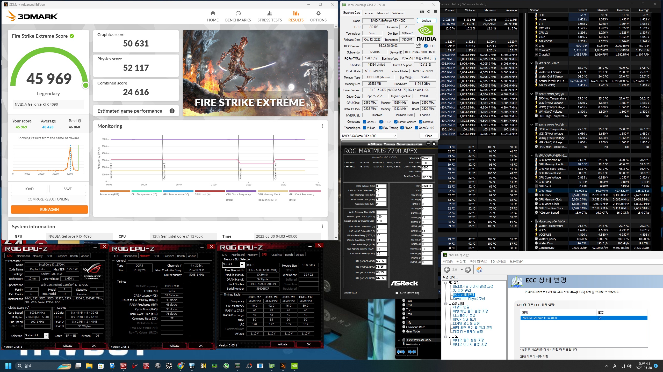This screenshot has width=663, height=372.
Task: Click the info icon beside Estimated game performance
Action: pos(172,111)
